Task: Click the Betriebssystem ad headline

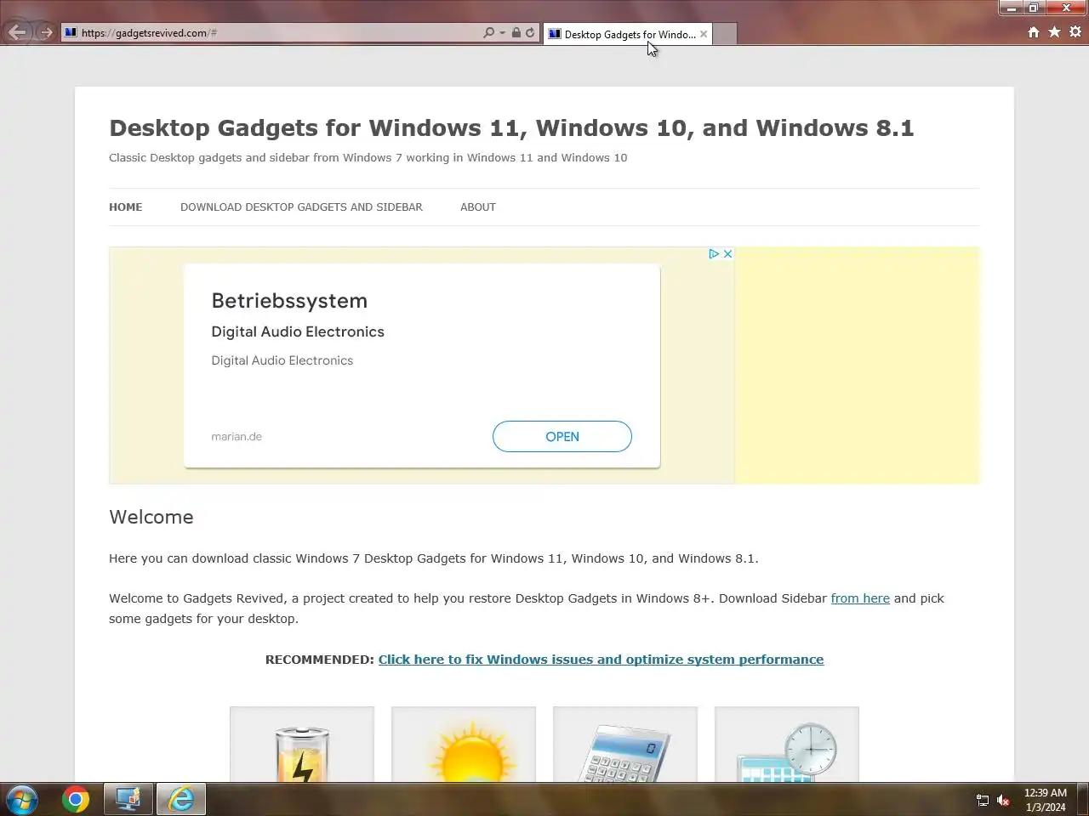Action: (289, 301)
